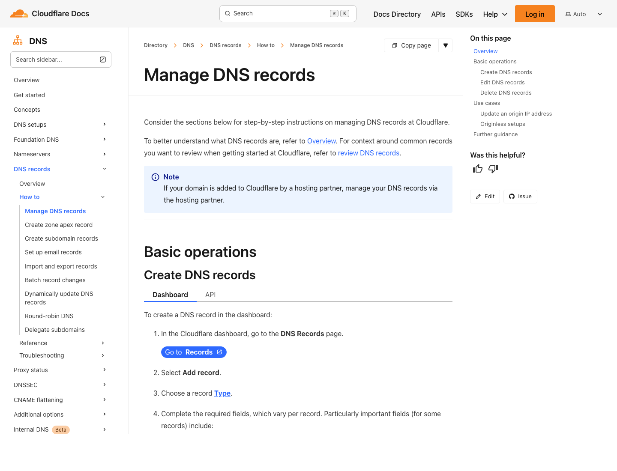Switch to the API tab
This screenshot has height=471, width=617.
coord(210,295)
